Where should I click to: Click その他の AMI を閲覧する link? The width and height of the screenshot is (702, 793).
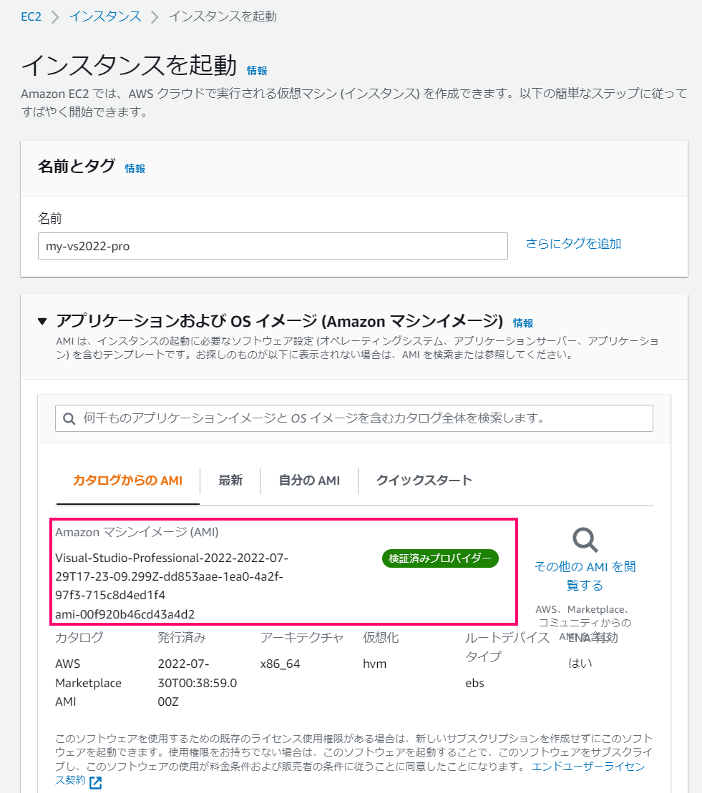click(x=585, y=576)
